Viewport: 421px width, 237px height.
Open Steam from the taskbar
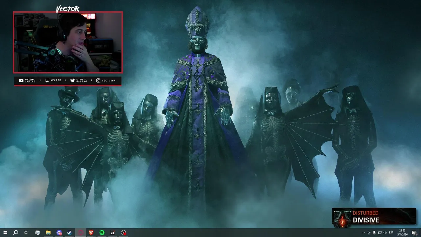pyautogui.click(x=70, y=233)
